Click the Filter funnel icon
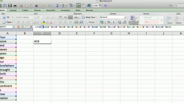The height and width of the screenshot is (103, 184). coord(71,5)
